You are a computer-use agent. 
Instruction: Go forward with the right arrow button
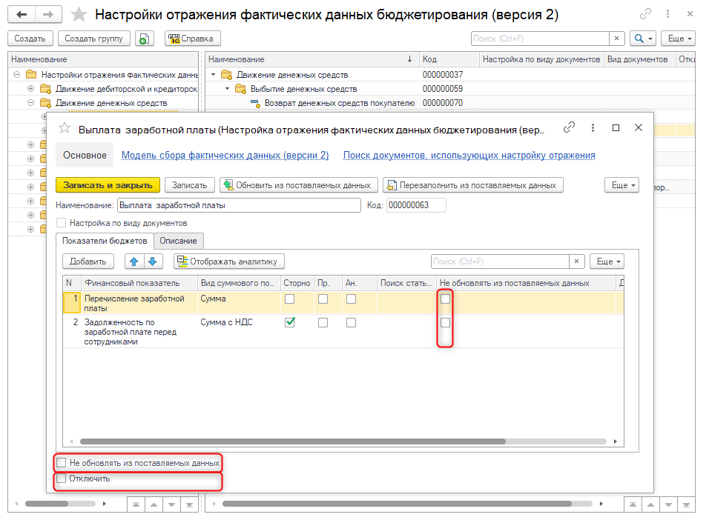coord(48,15)
